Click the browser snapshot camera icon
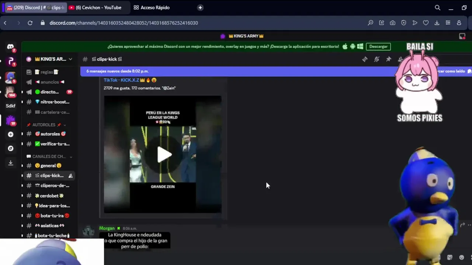The width and height of the screenshot is (472, 265). 392,23
